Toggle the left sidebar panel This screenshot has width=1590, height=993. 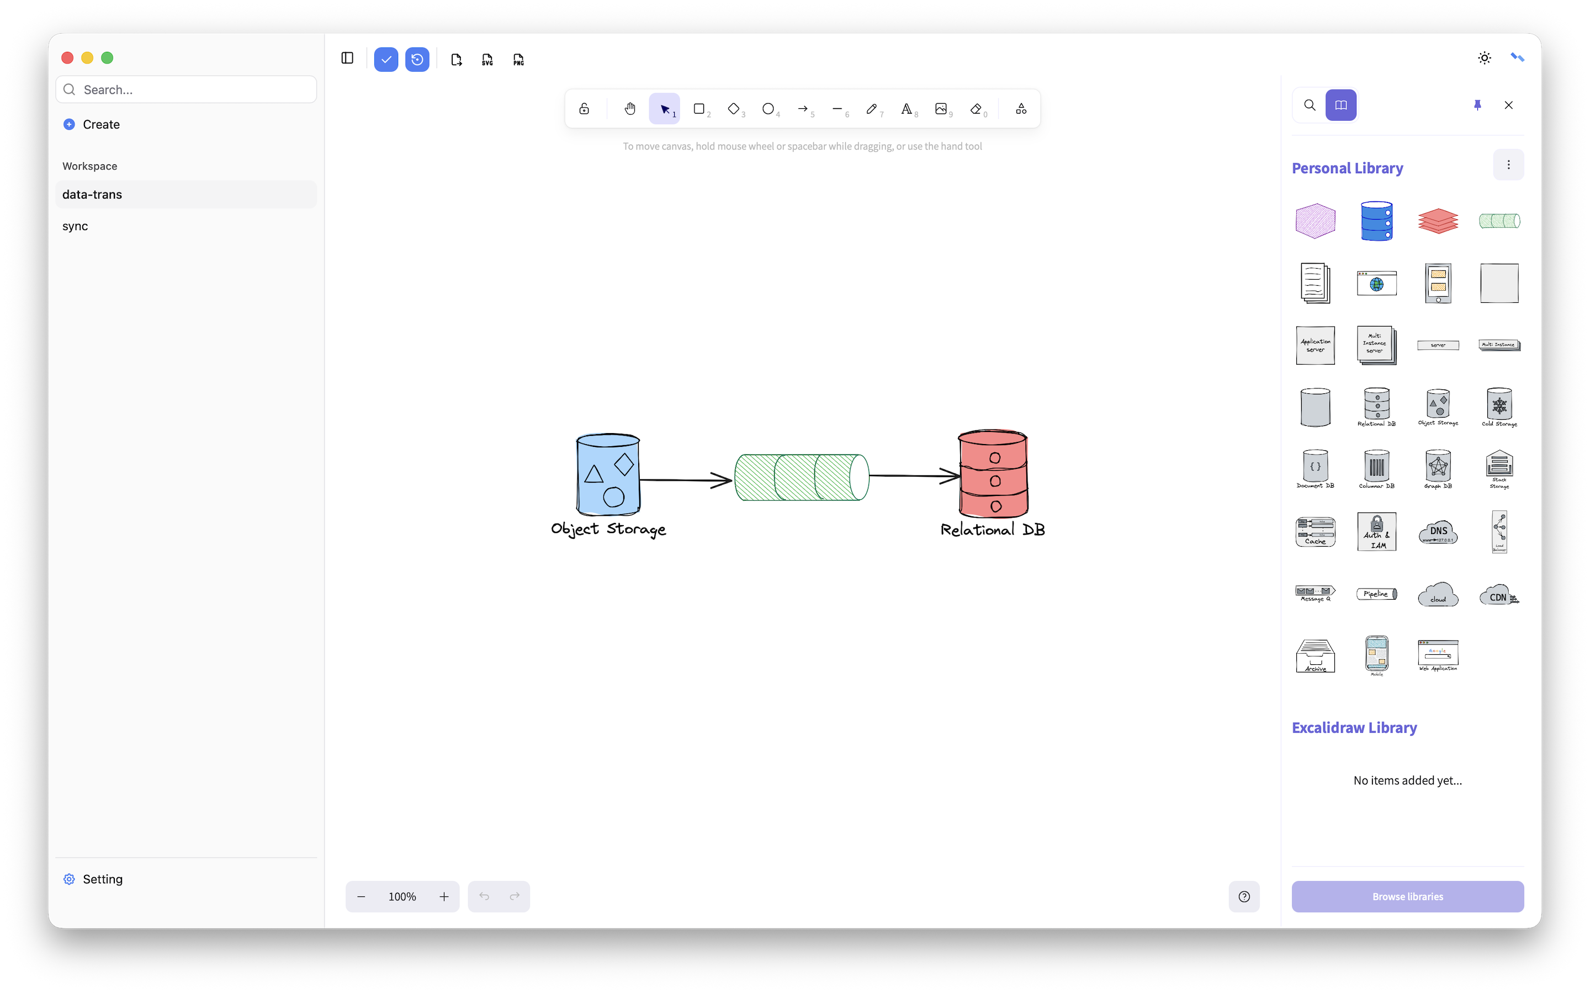pos(348,58)
